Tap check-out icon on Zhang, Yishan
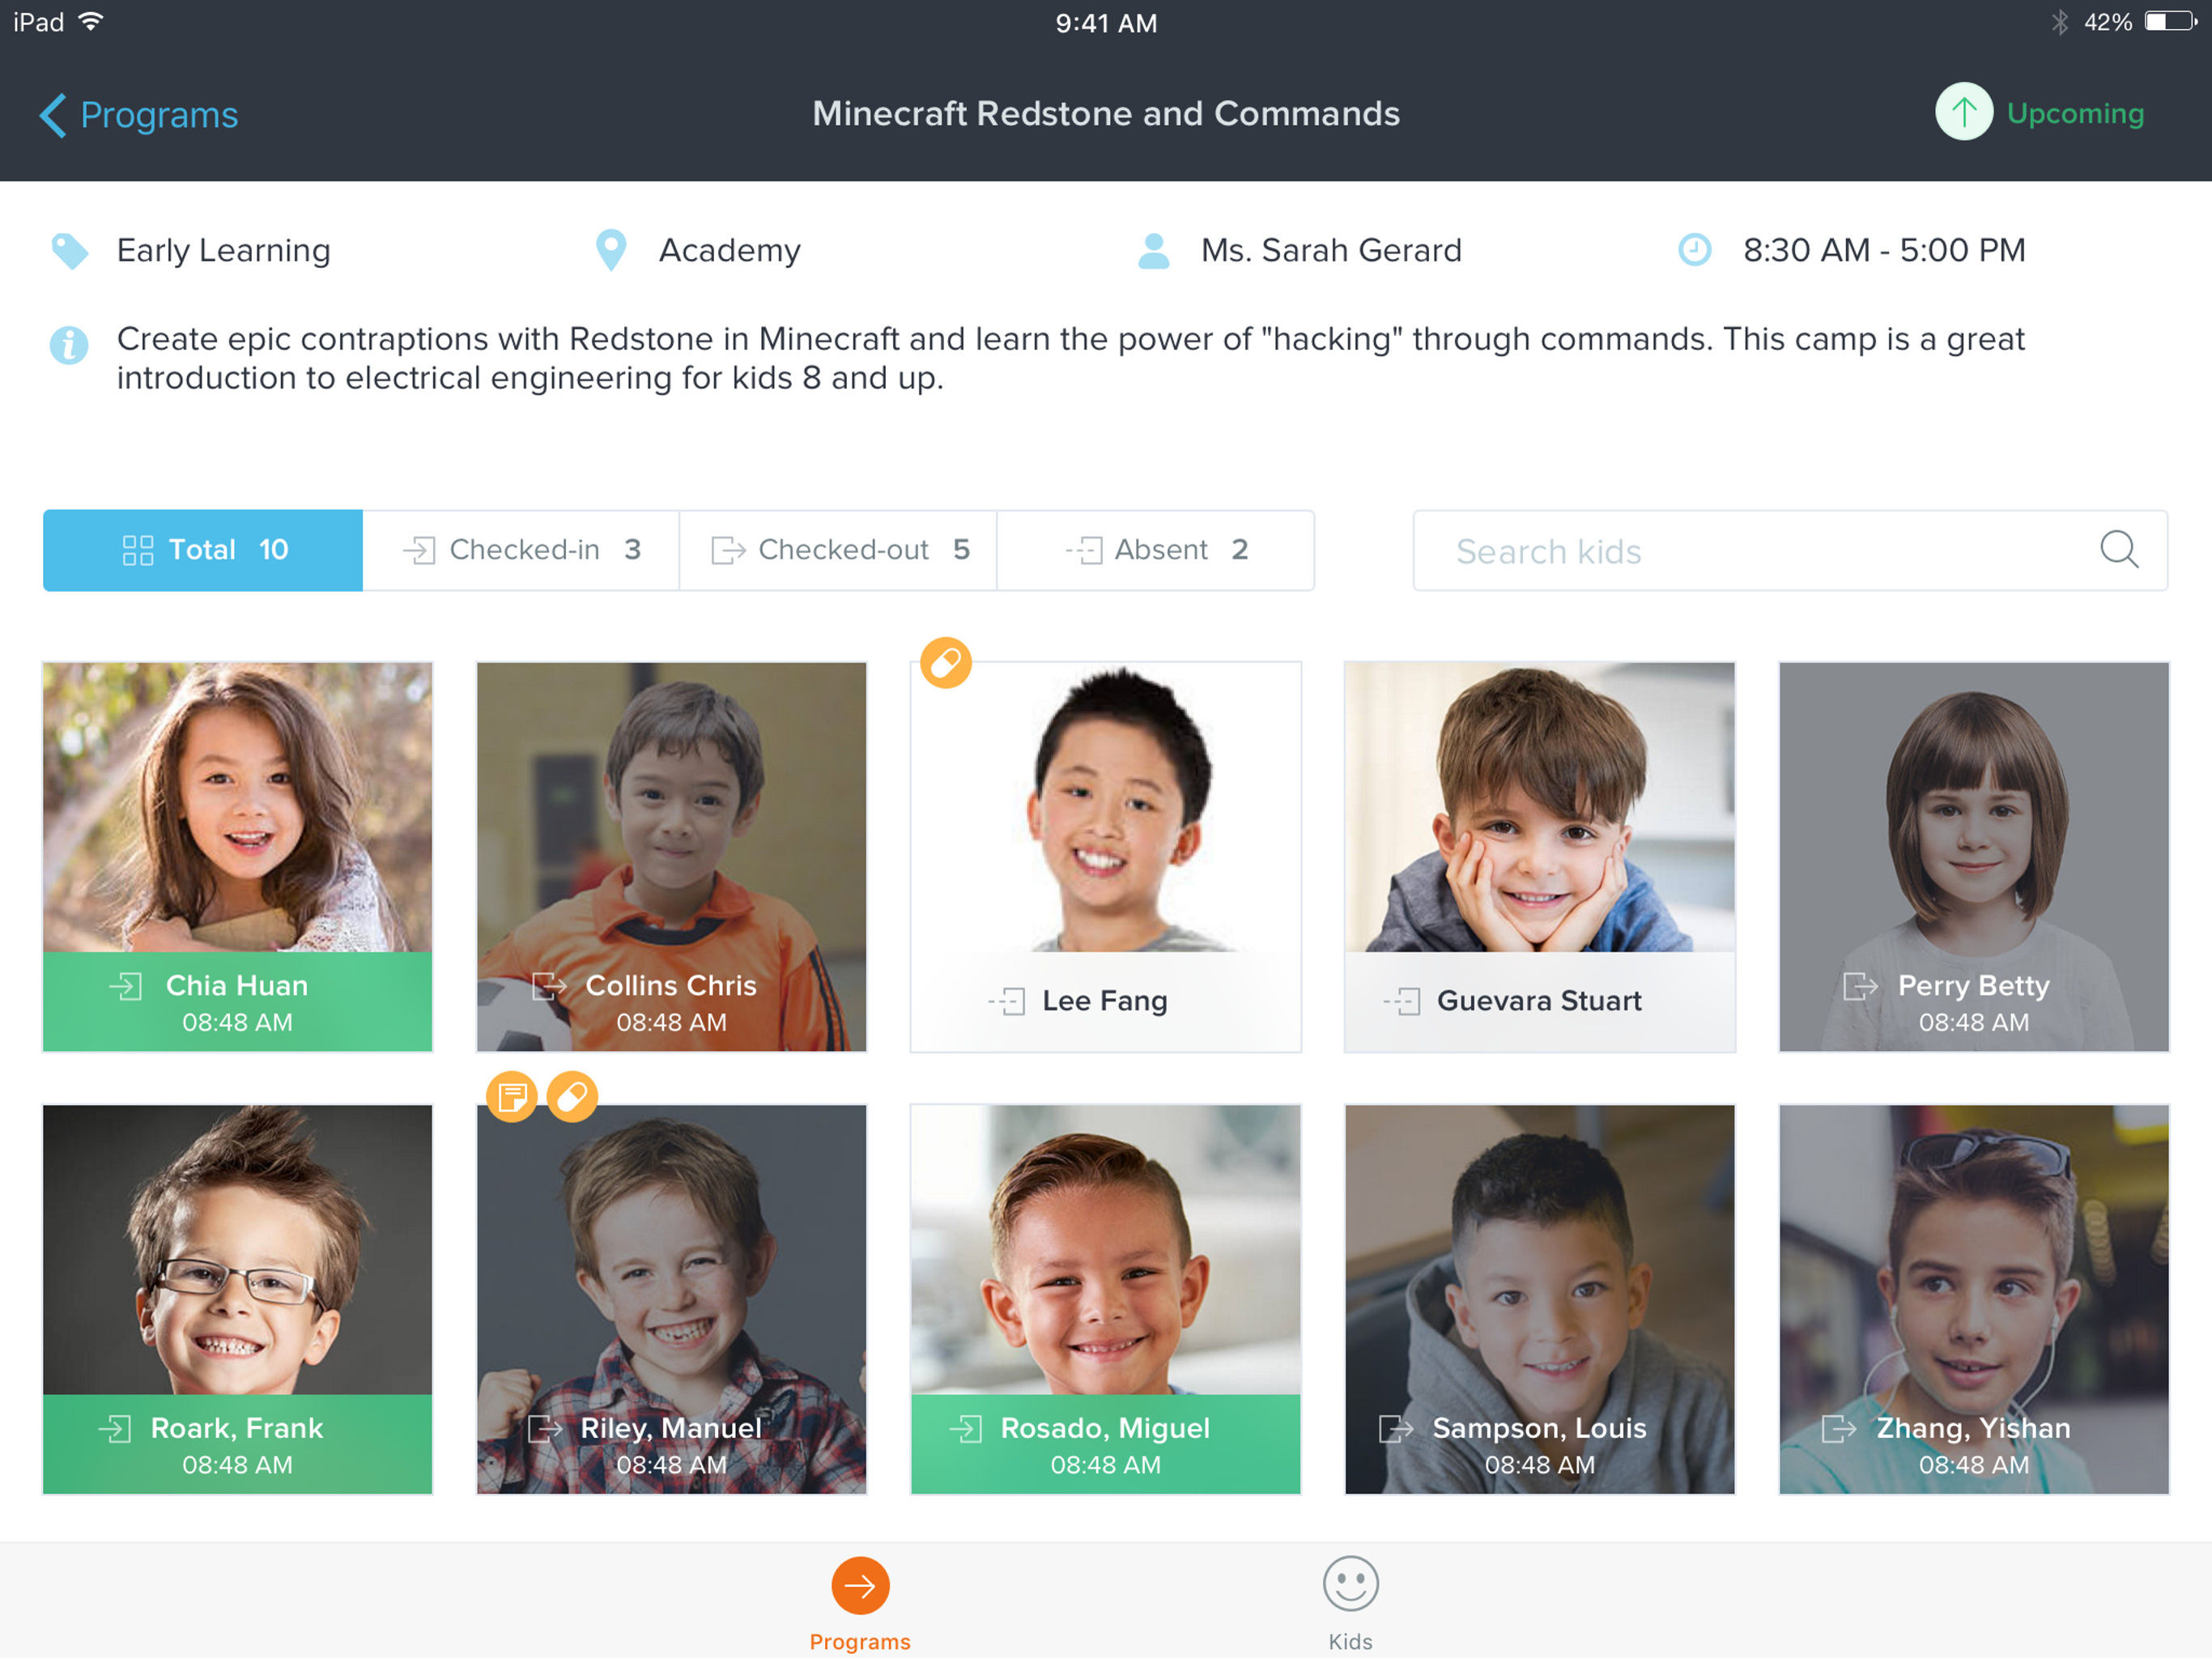Viewport: 2212px width, 1658px height. [1839, 1428]
